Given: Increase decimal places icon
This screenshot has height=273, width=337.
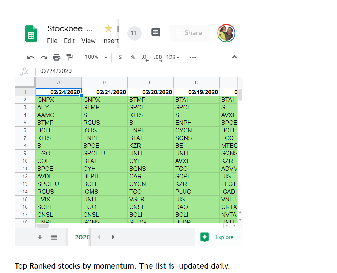Looking at the screenshot, I should pyautogui.click(x=158, y=58).
